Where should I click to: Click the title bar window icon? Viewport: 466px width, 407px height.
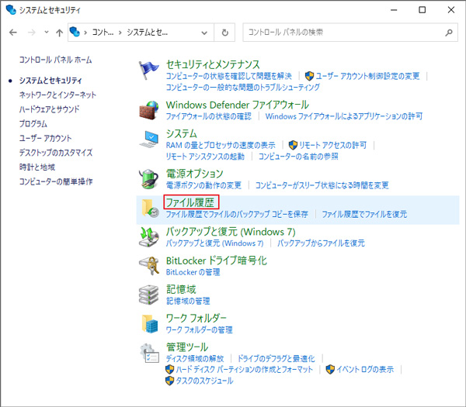[11, 10]
